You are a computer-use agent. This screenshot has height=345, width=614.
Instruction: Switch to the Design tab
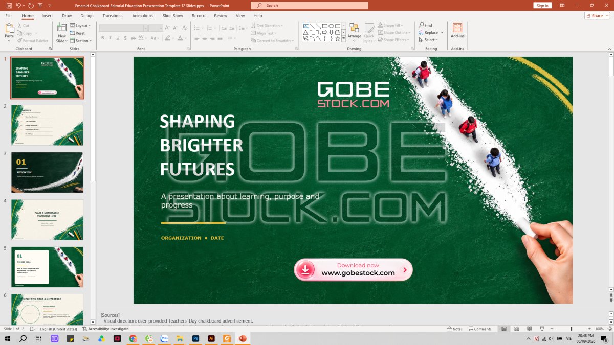click(87, 16)
